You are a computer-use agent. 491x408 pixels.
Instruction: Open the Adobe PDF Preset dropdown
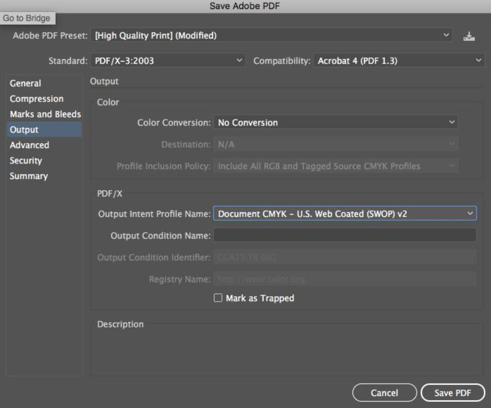point(272,36)
